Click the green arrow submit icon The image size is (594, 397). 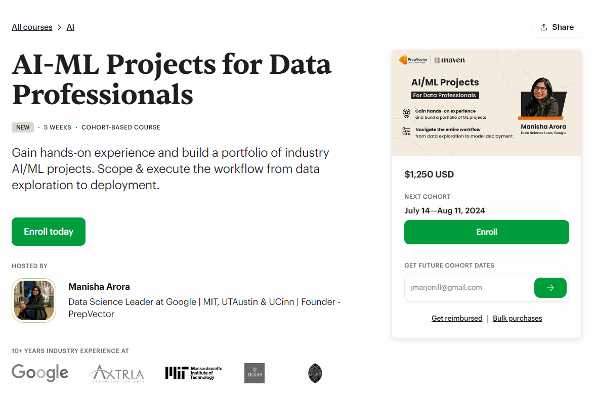click(x=550, y=287)
